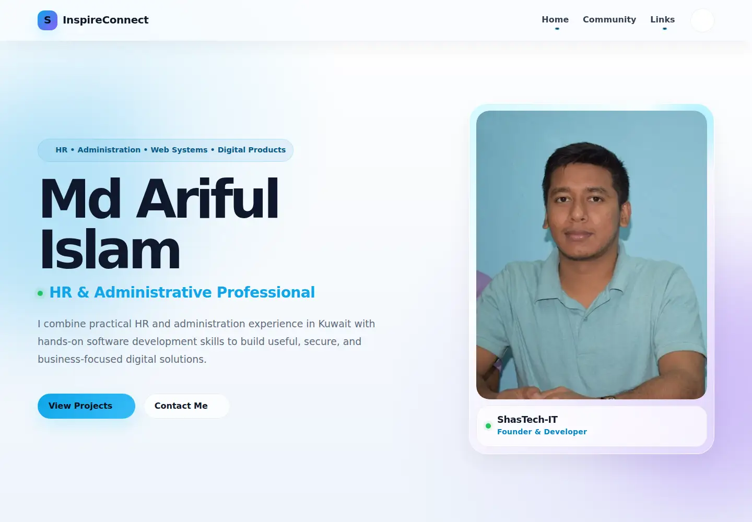
Task: Click the green status dot beside ShasTech-IT
Action: tap(488, 426)
